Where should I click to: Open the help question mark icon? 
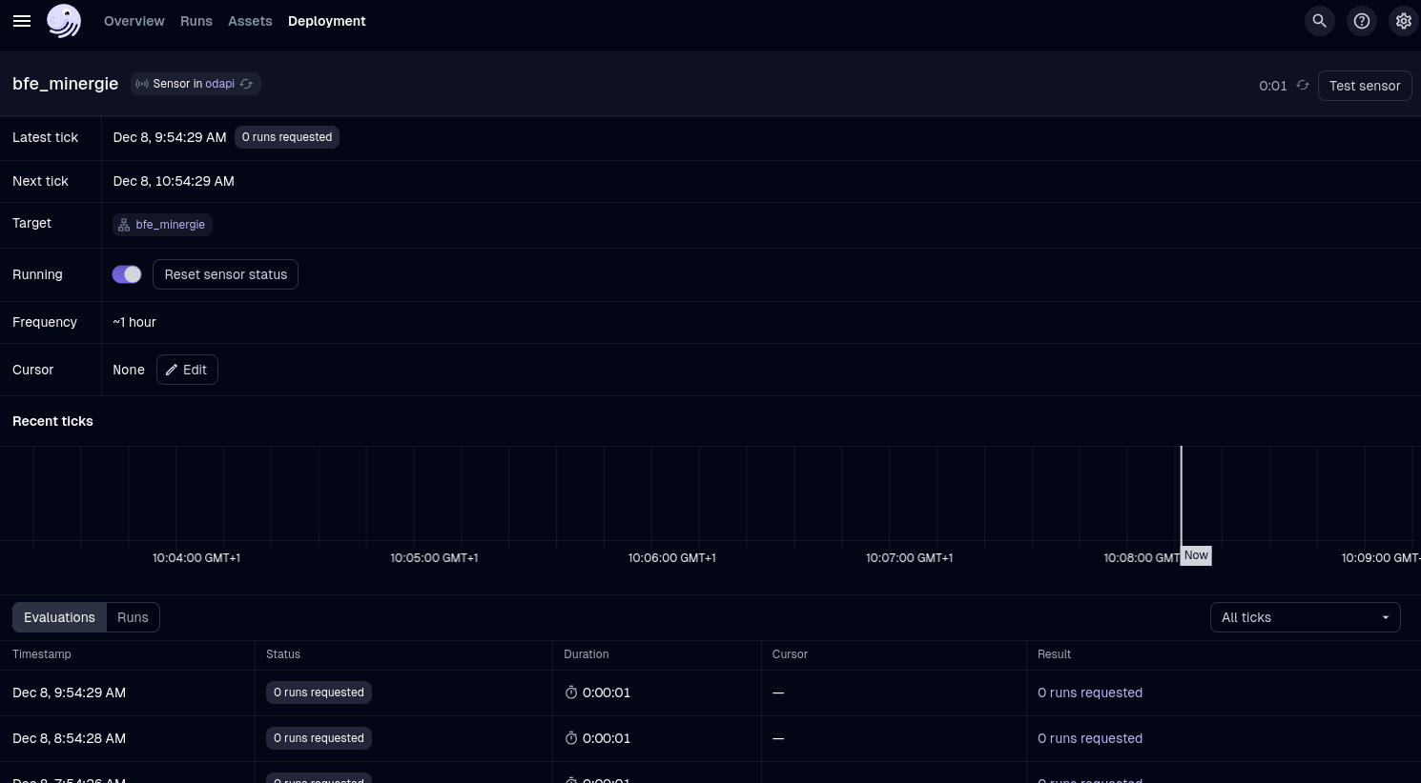[1362, 21]
